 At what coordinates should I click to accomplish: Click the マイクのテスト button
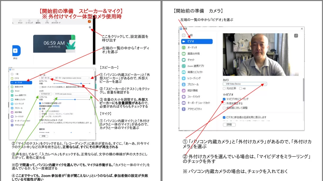(x=45, y=94)
